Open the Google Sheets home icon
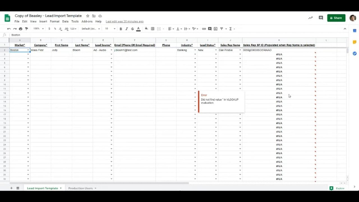359x202 pixels. [7, 18]
